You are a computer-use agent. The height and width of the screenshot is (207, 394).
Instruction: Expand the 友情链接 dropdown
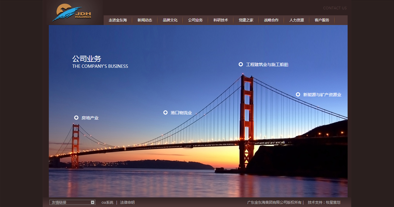[72, 202]
